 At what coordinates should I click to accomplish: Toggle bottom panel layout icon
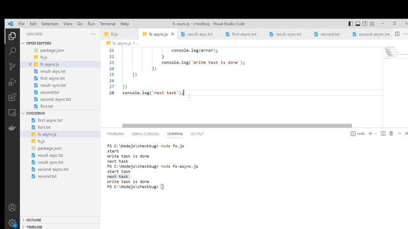(x=358, y=24)
